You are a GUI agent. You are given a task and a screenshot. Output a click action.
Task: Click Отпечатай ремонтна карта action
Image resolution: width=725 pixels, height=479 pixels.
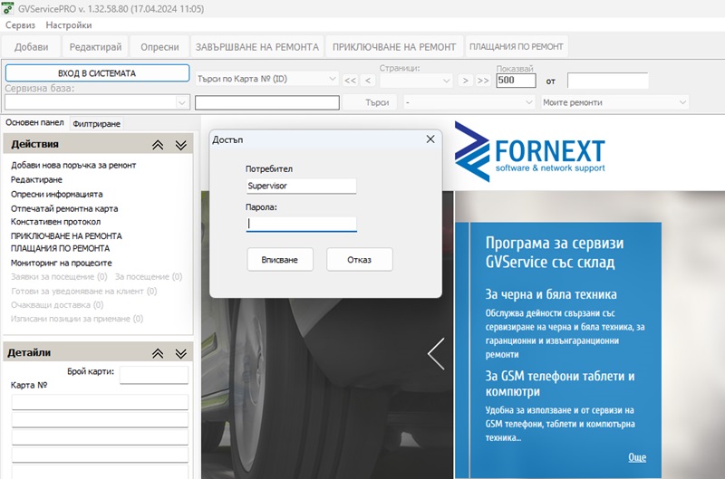[x=64, y=208]
